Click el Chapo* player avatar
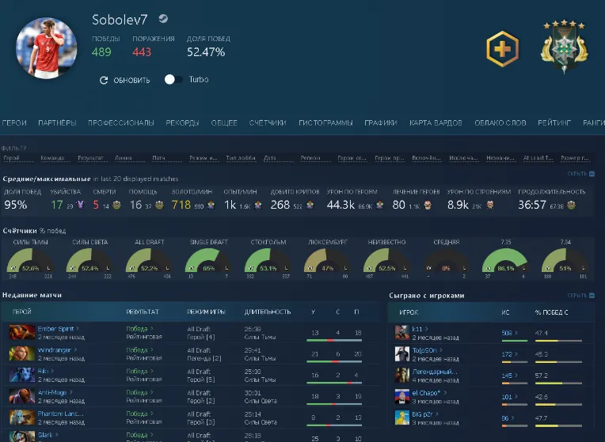Viewport: 605px width, 442px height. (402, 396)
